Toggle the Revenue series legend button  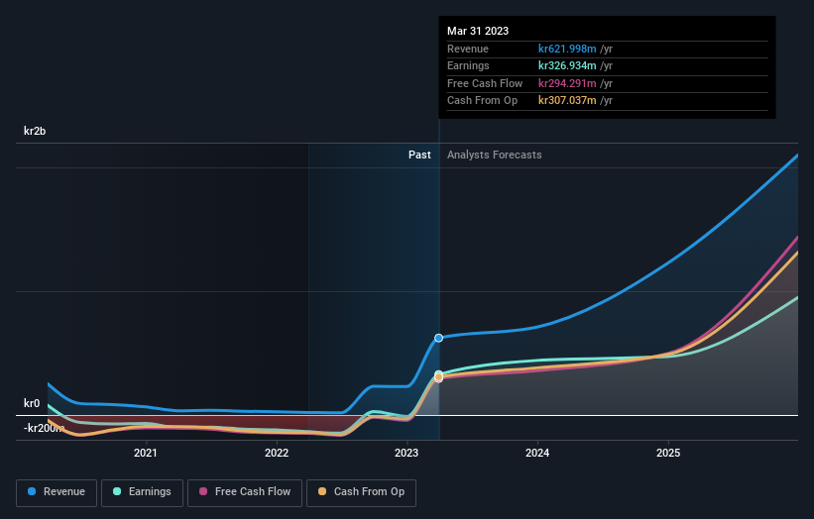click(x=57, y=492)
